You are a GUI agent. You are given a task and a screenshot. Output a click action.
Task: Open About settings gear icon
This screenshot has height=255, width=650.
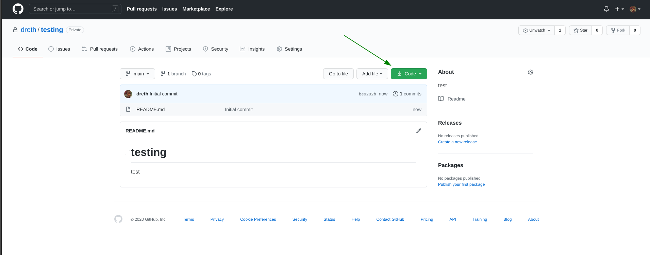(x=530, y=72)
